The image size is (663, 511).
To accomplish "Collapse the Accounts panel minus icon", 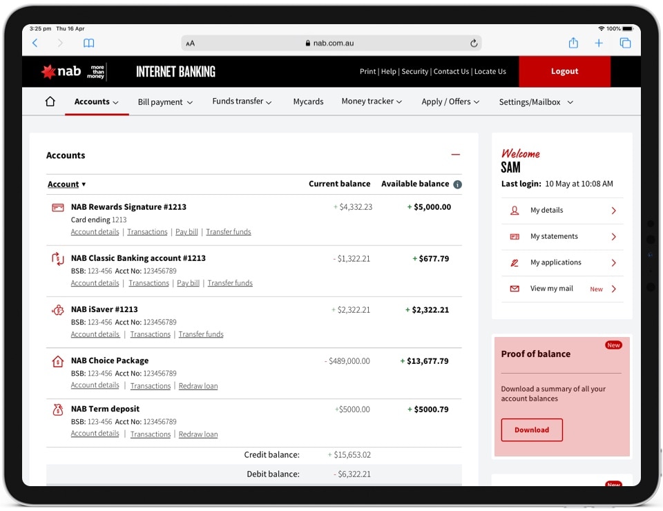I will click(x=455, y=155).
